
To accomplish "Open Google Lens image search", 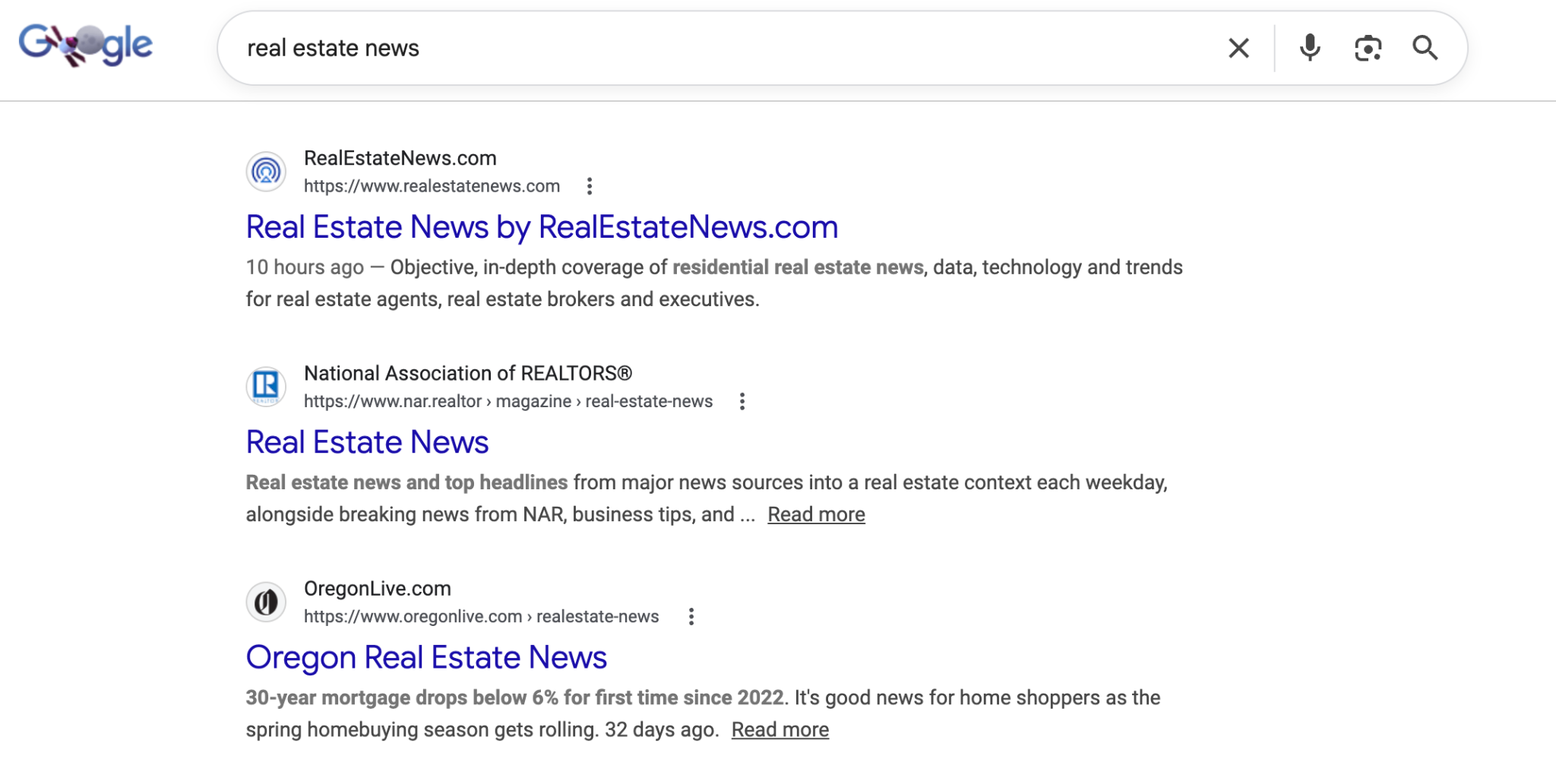I will [x=1367, y=47].
